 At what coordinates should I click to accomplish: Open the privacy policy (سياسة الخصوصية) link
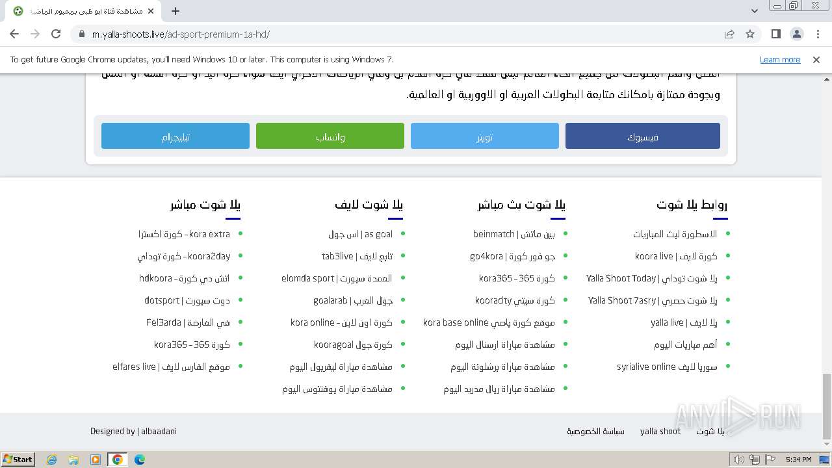[595, 431]
